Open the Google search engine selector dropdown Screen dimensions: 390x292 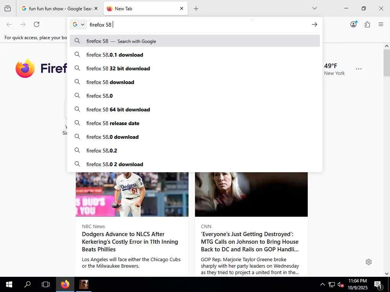click(x=78, y=25)
